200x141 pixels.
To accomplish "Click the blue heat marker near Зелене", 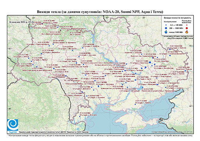I will click(135, 104).
